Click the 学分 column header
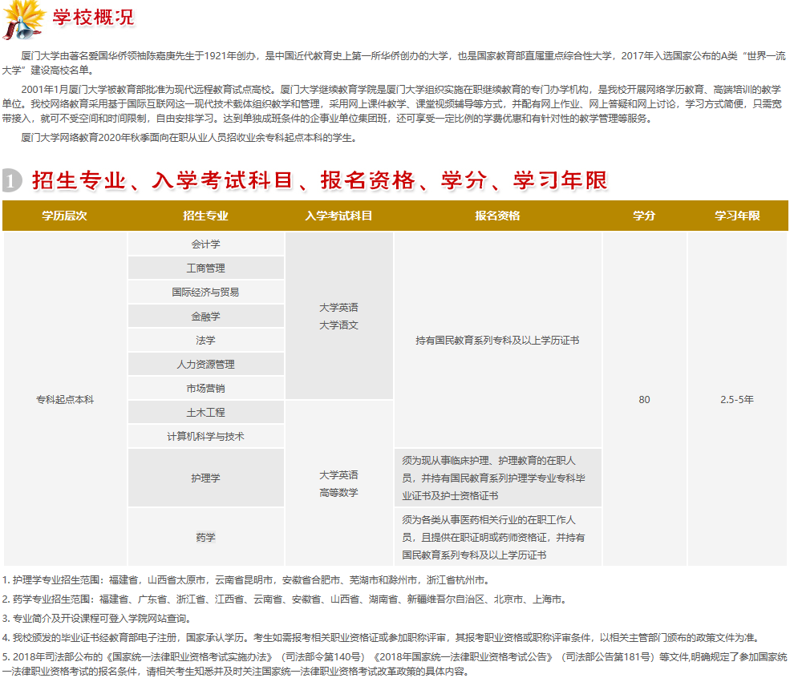Viewport: 790px width, 682px height. (x=644, y=216)
